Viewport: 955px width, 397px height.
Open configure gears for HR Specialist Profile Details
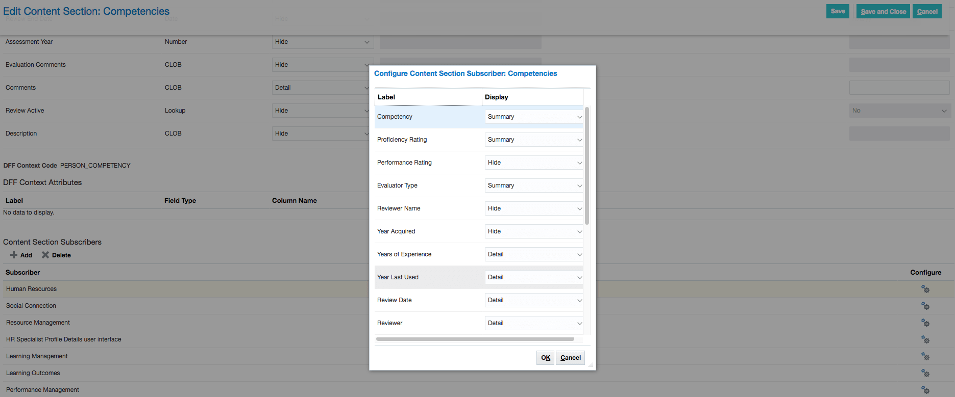(x=925, y=339)
